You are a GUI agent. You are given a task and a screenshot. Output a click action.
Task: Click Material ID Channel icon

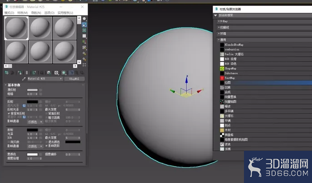56,73
